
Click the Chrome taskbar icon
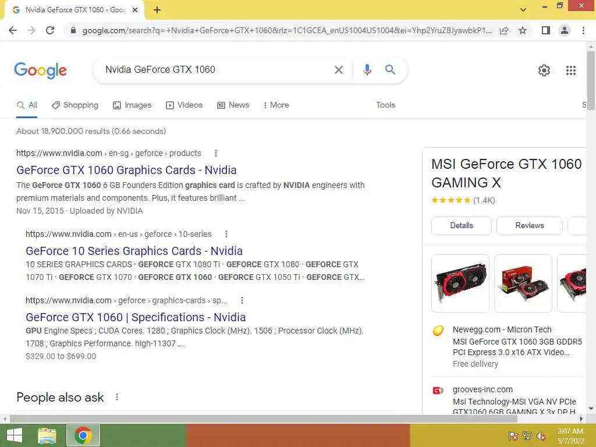point(83,435)
